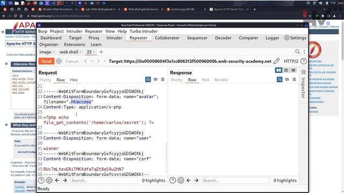Switch to the Extensions tab
The height and width of the screenshot is (193, 344).
tap(74, 44)
